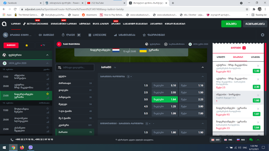The image size is (269, 151).
Task: Unfavorite the Netherlands–Ukraine match star
Action: coord(48,94)
